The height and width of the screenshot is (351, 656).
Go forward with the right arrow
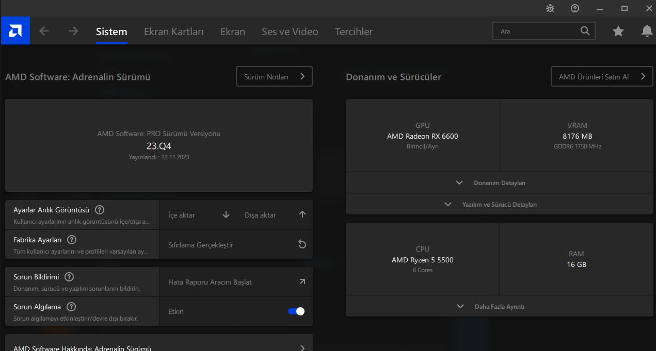[74, 31]
